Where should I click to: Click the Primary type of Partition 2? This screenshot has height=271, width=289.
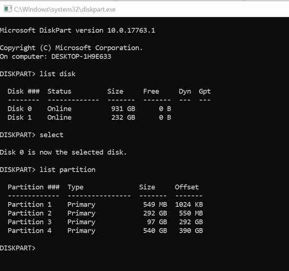(81, 214)
